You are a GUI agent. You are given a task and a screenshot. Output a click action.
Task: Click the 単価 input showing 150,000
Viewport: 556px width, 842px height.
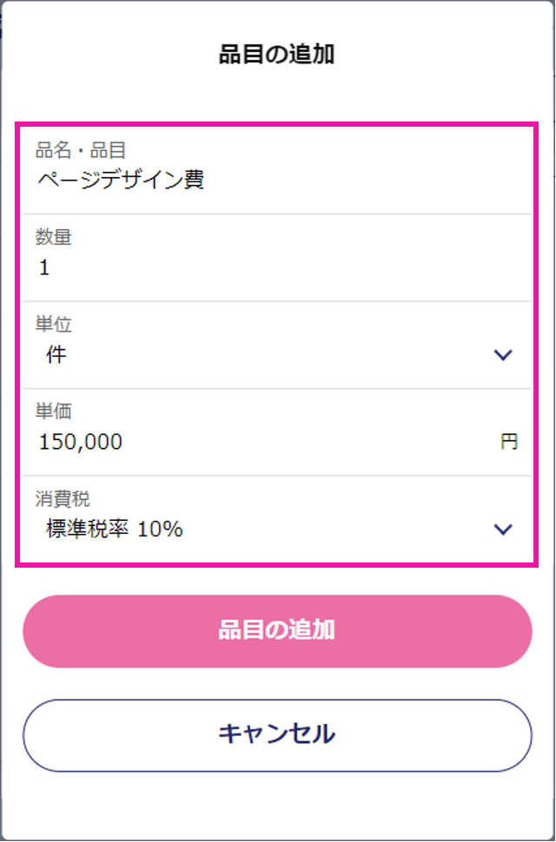coord(277,432)
